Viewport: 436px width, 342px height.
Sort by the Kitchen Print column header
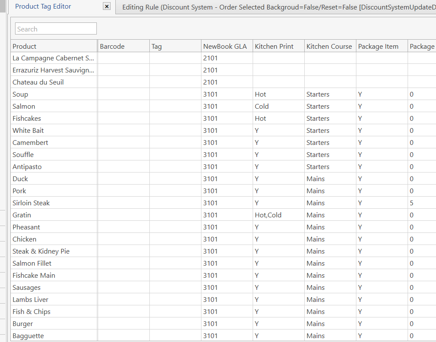278,46
